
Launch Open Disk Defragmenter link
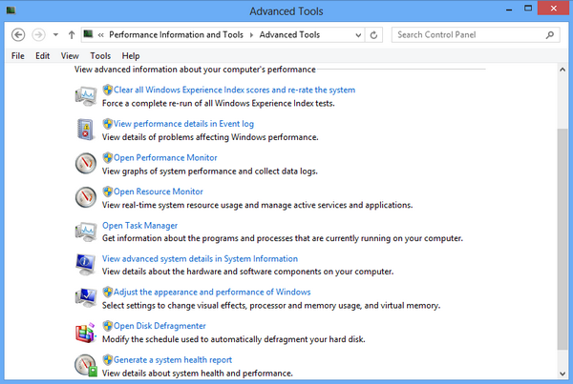(159, 326)
